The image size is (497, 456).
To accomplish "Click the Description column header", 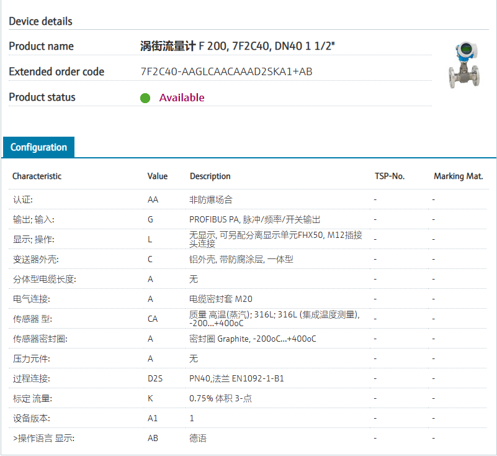I will [210, 176].
